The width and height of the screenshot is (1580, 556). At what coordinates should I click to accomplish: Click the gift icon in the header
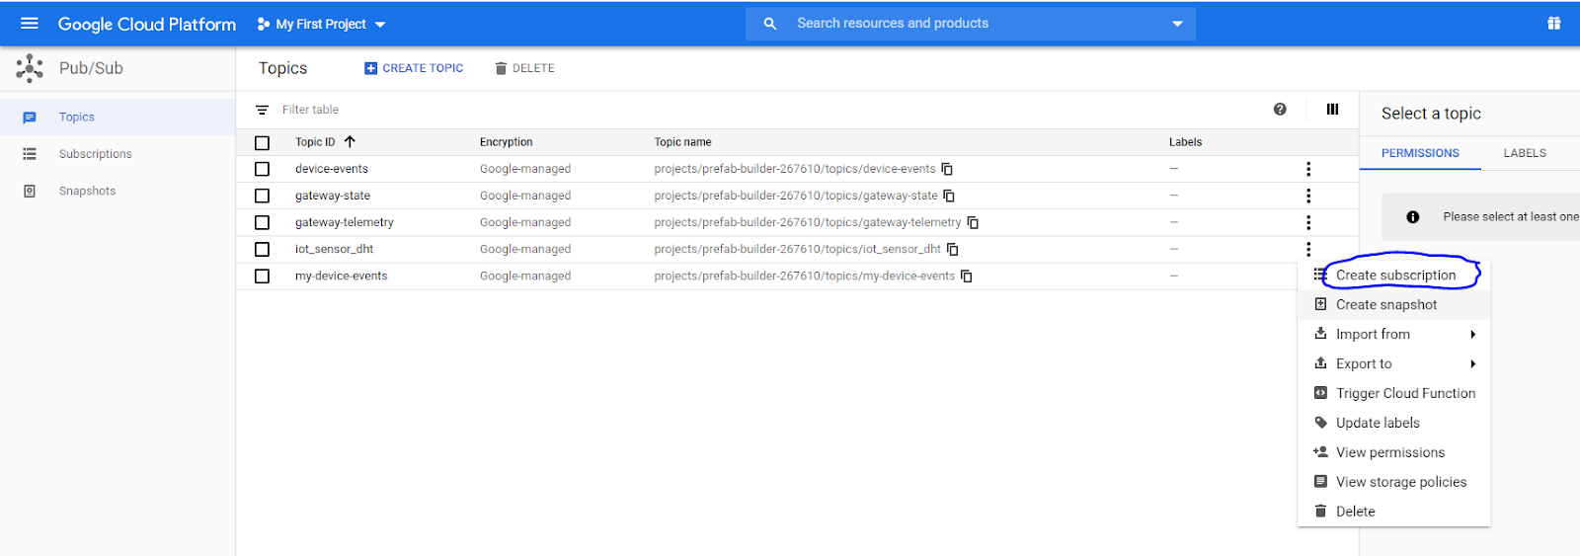(1554, 23)
